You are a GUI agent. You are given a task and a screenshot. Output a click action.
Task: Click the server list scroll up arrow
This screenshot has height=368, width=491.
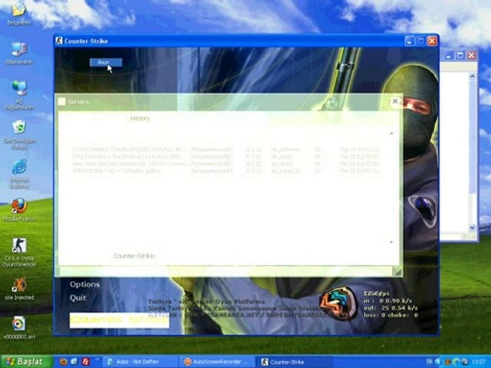(x=391, y=133)
